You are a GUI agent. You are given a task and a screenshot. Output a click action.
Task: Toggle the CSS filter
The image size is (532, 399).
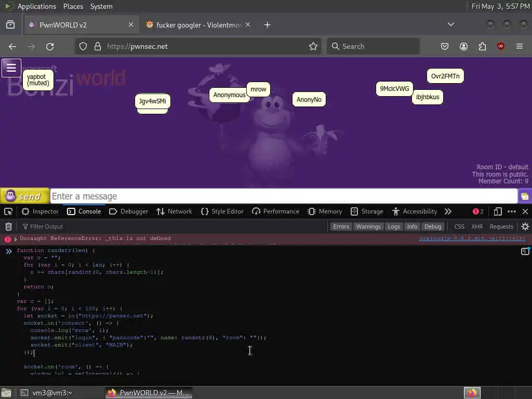[459, 227]
